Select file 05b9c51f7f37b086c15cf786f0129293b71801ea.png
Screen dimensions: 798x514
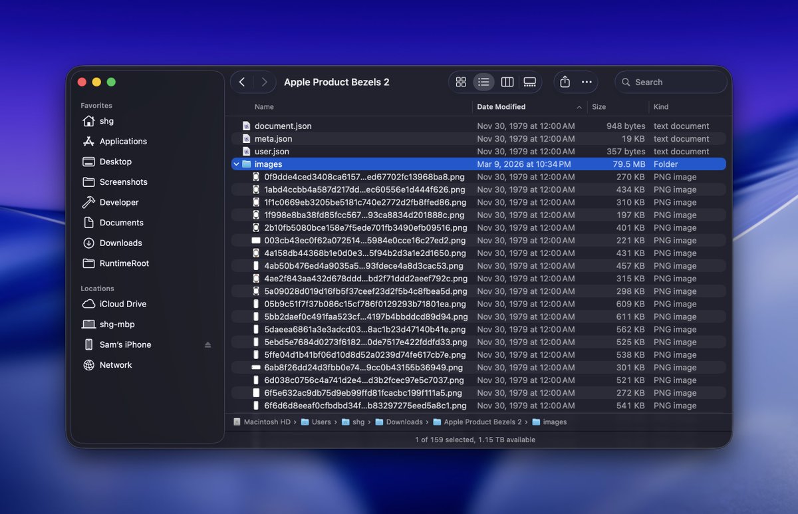point(479,304)
